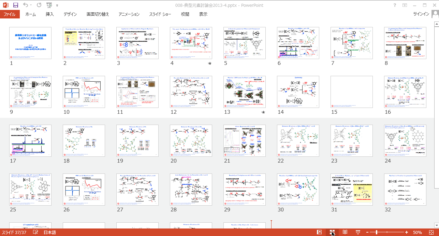This screenshot has width=439, height=236.
Task: Switch to the アニメーション tab
Action: tap(129, 14)
